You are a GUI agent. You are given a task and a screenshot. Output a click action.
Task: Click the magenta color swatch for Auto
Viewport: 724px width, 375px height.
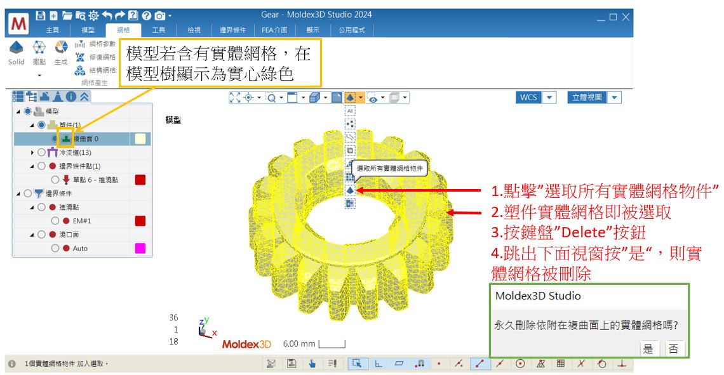(140, 248)
